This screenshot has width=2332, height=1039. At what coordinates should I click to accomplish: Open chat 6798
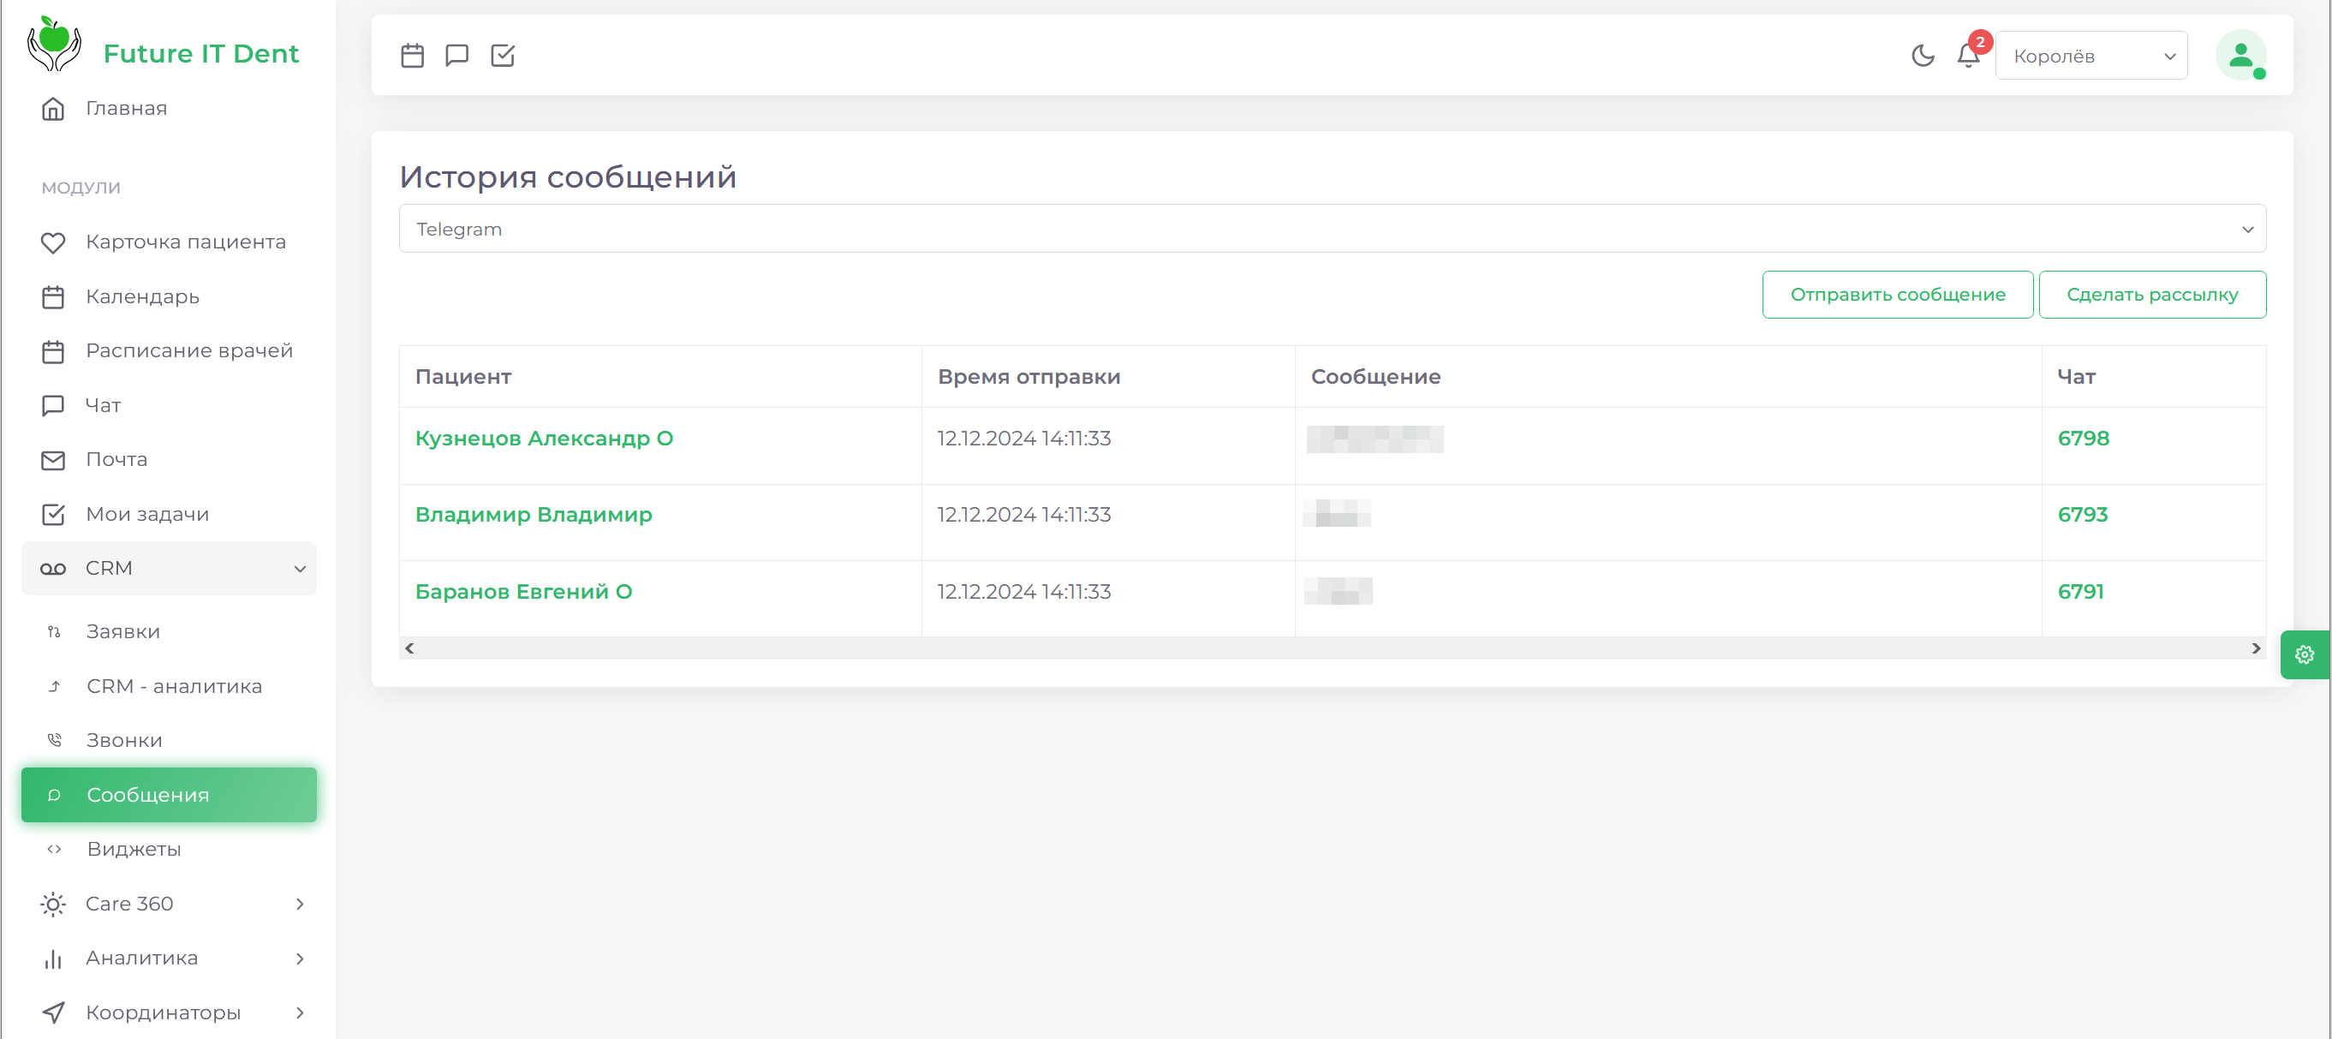click(2083, 438)
